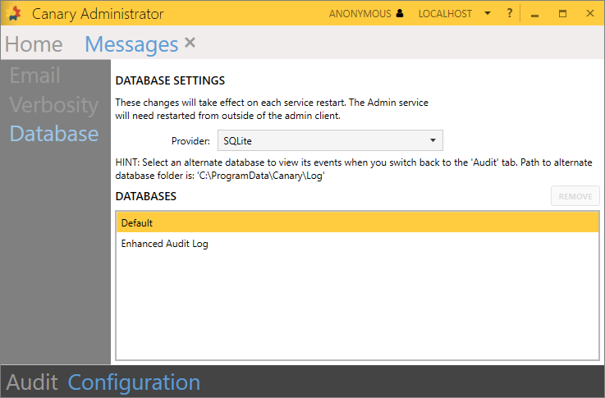Viewport: 605px width, 398px height.
Task: Click the LOCALHOST server label
Action: pos(445,14)
